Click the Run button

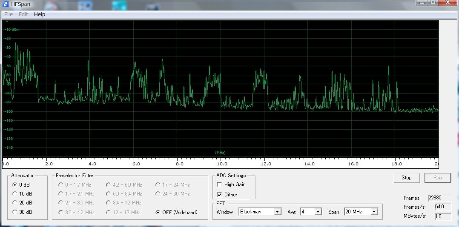[x=438, y=178]
